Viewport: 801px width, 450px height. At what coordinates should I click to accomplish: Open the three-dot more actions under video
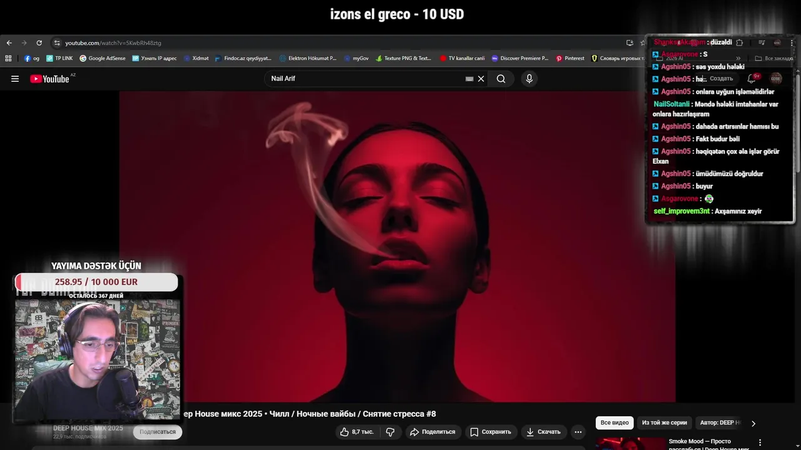tap(578, 432)
